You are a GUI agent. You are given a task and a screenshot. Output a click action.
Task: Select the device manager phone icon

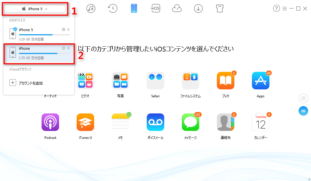click(134, 8)
